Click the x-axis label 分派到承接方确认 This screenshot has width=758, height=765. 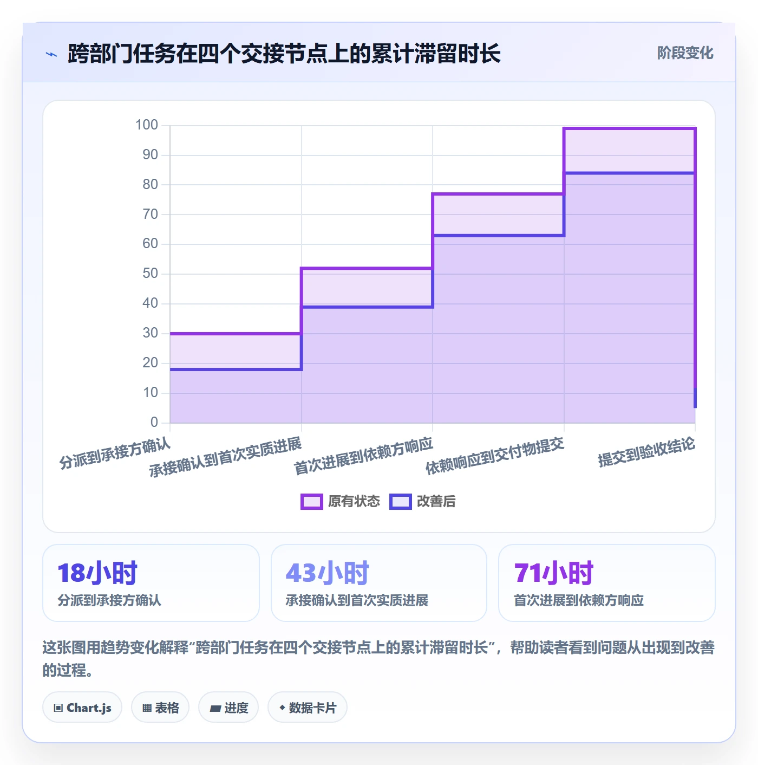(115, 453)
